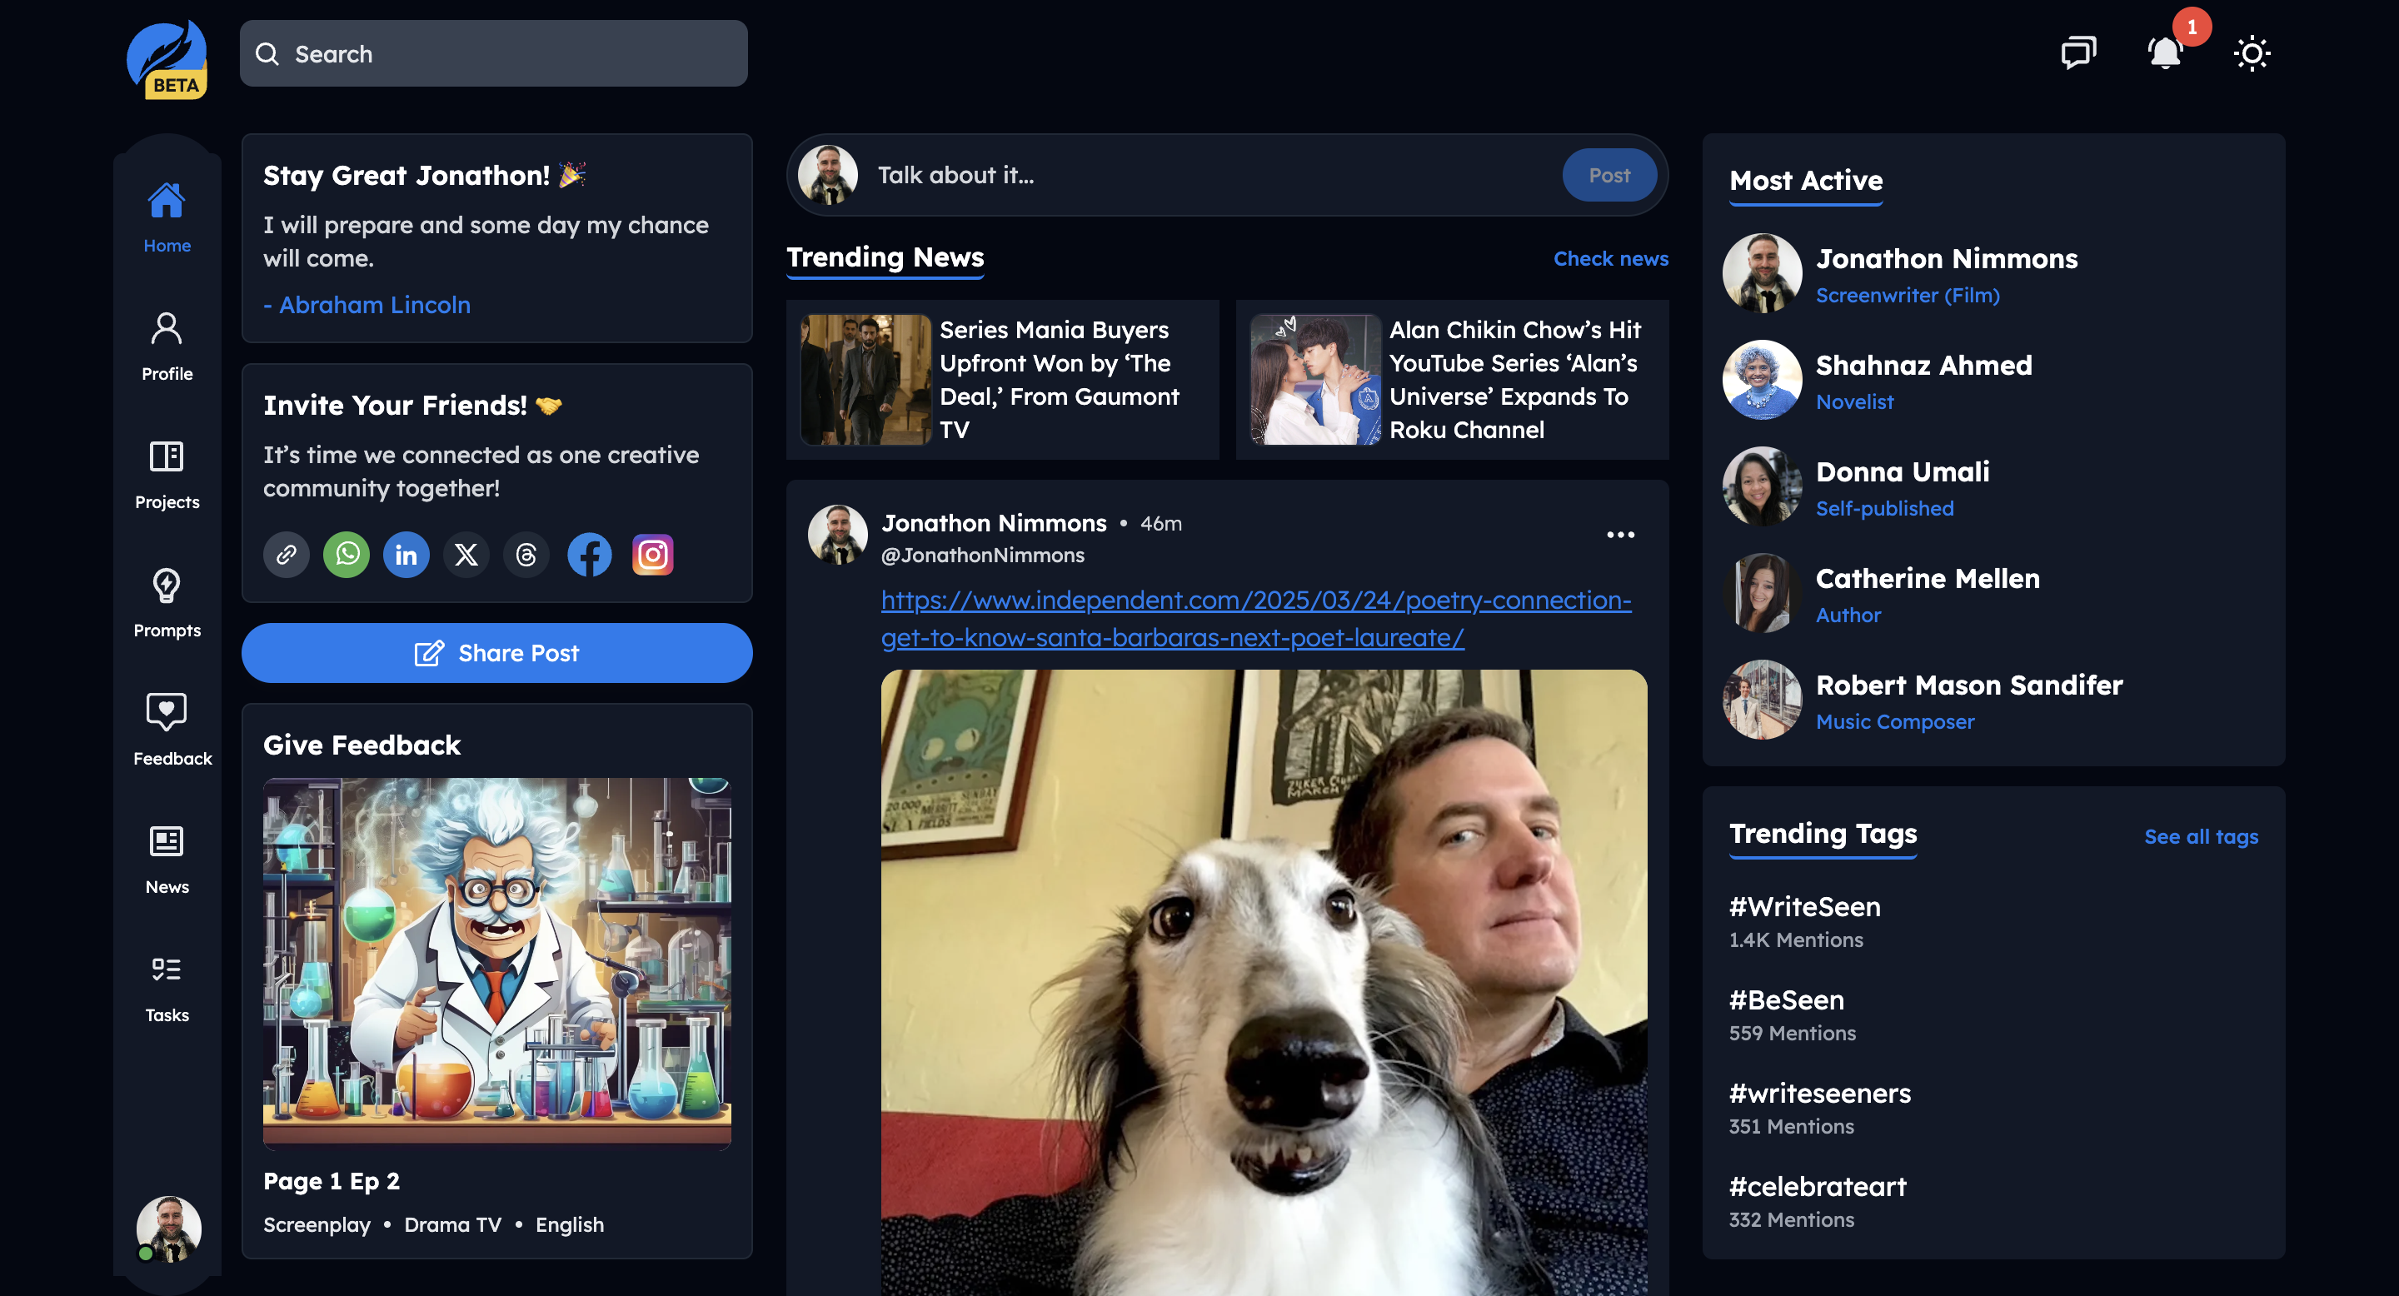This screenshot has width=2399, height=1296.
Task: Open Projects in the sidebar
Action: [x=167, y=474]
